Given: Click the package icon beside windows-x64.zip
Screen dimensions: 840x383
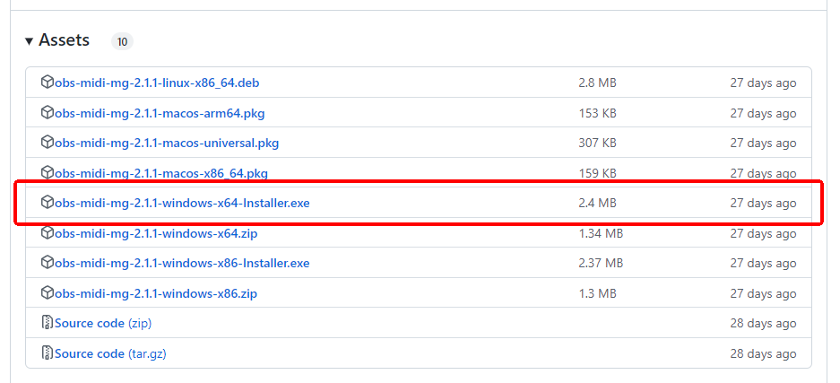Looking at the screenshot, I should [48, 233].
